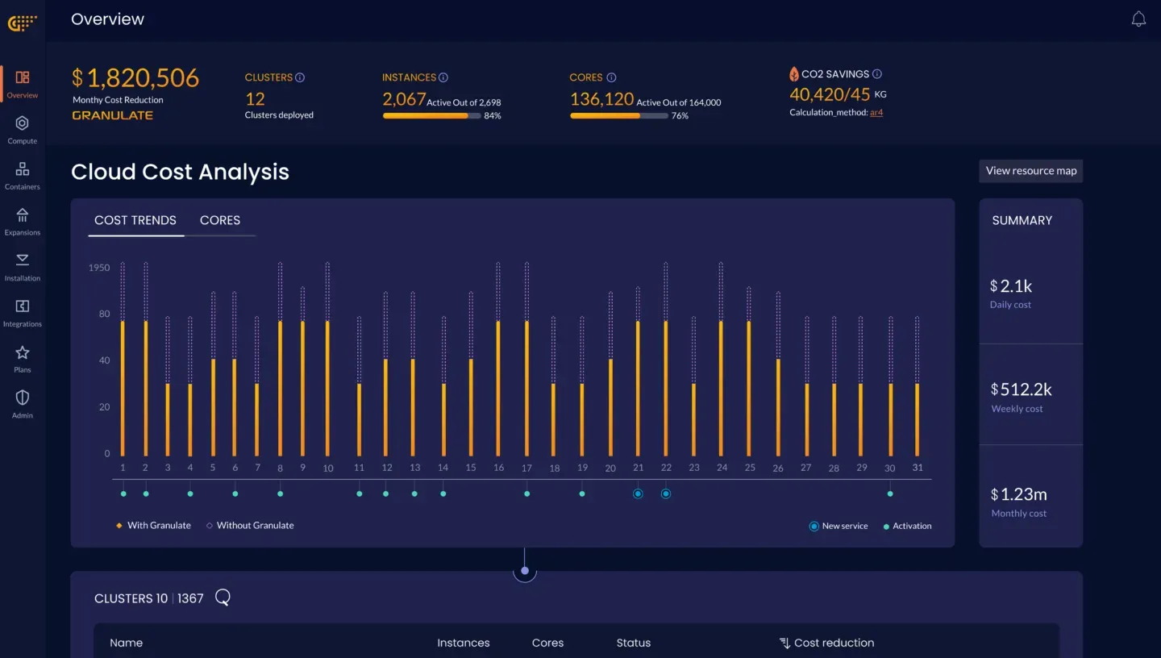Go to Expansions in the sidebar

(x=23, y=221)
